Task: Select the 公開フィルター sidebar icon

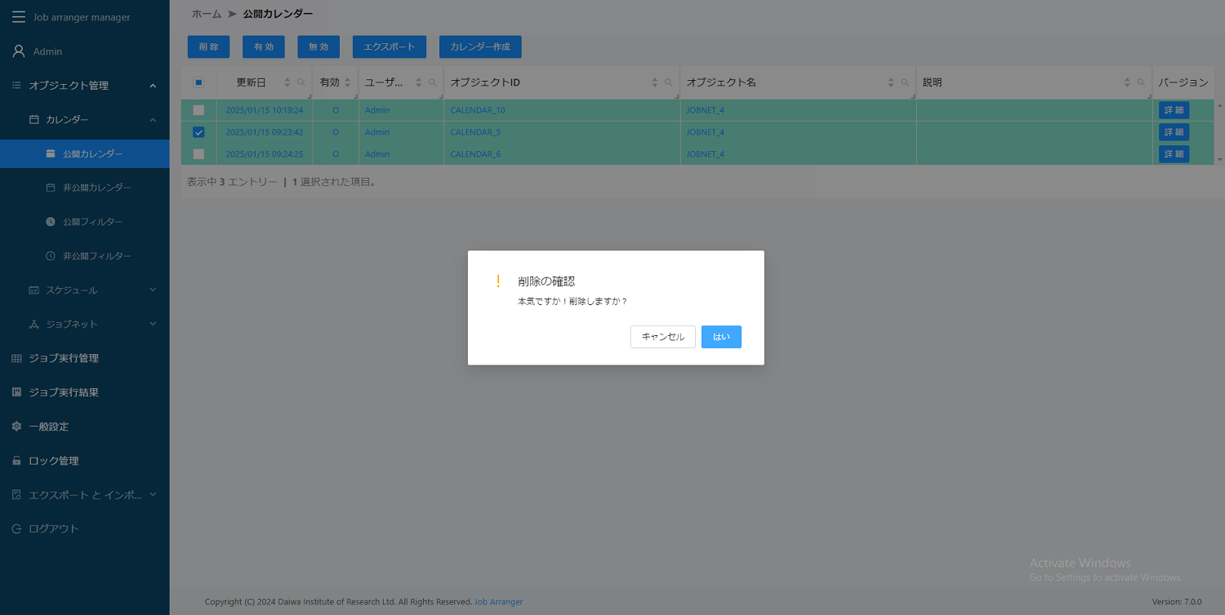Action: point(51,221)
